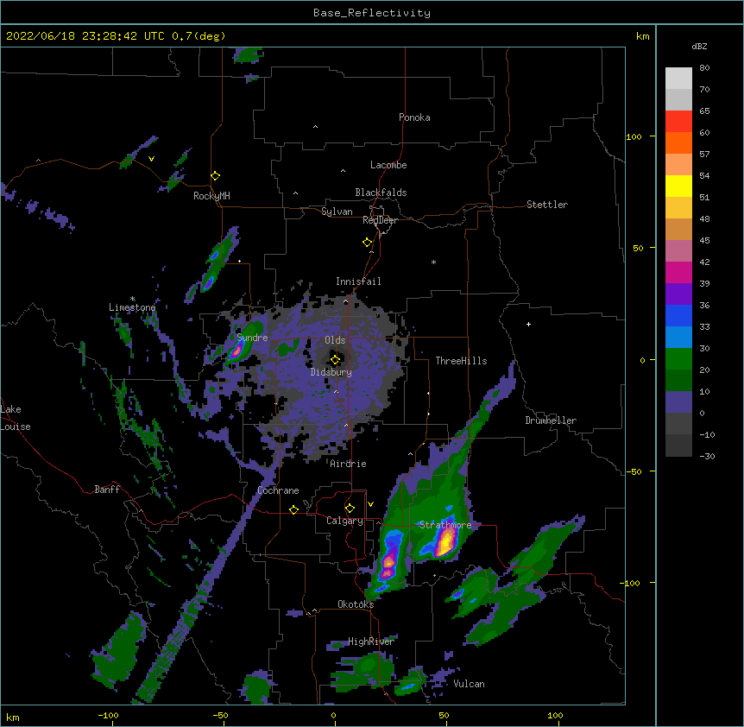Screen dimensions: 744x727
Task: Click the yellow diamond marker near RockyMH
Action: point(215,176)
